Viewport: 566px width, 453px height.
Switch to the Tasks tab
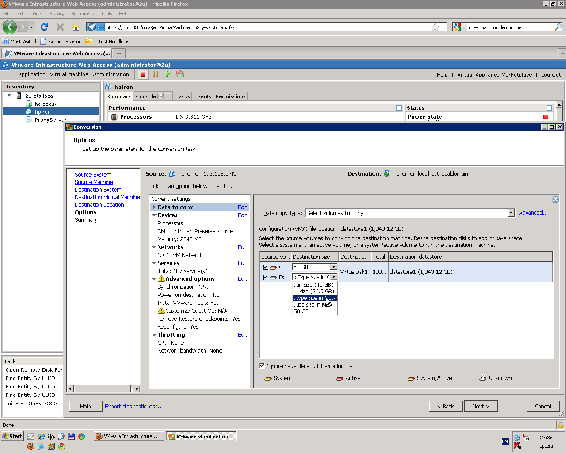[x=182, y=96]
